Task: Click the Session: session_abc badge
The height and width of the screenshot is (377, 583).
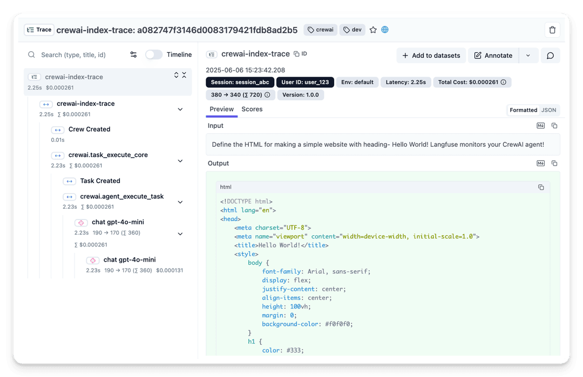Action: 240,82
